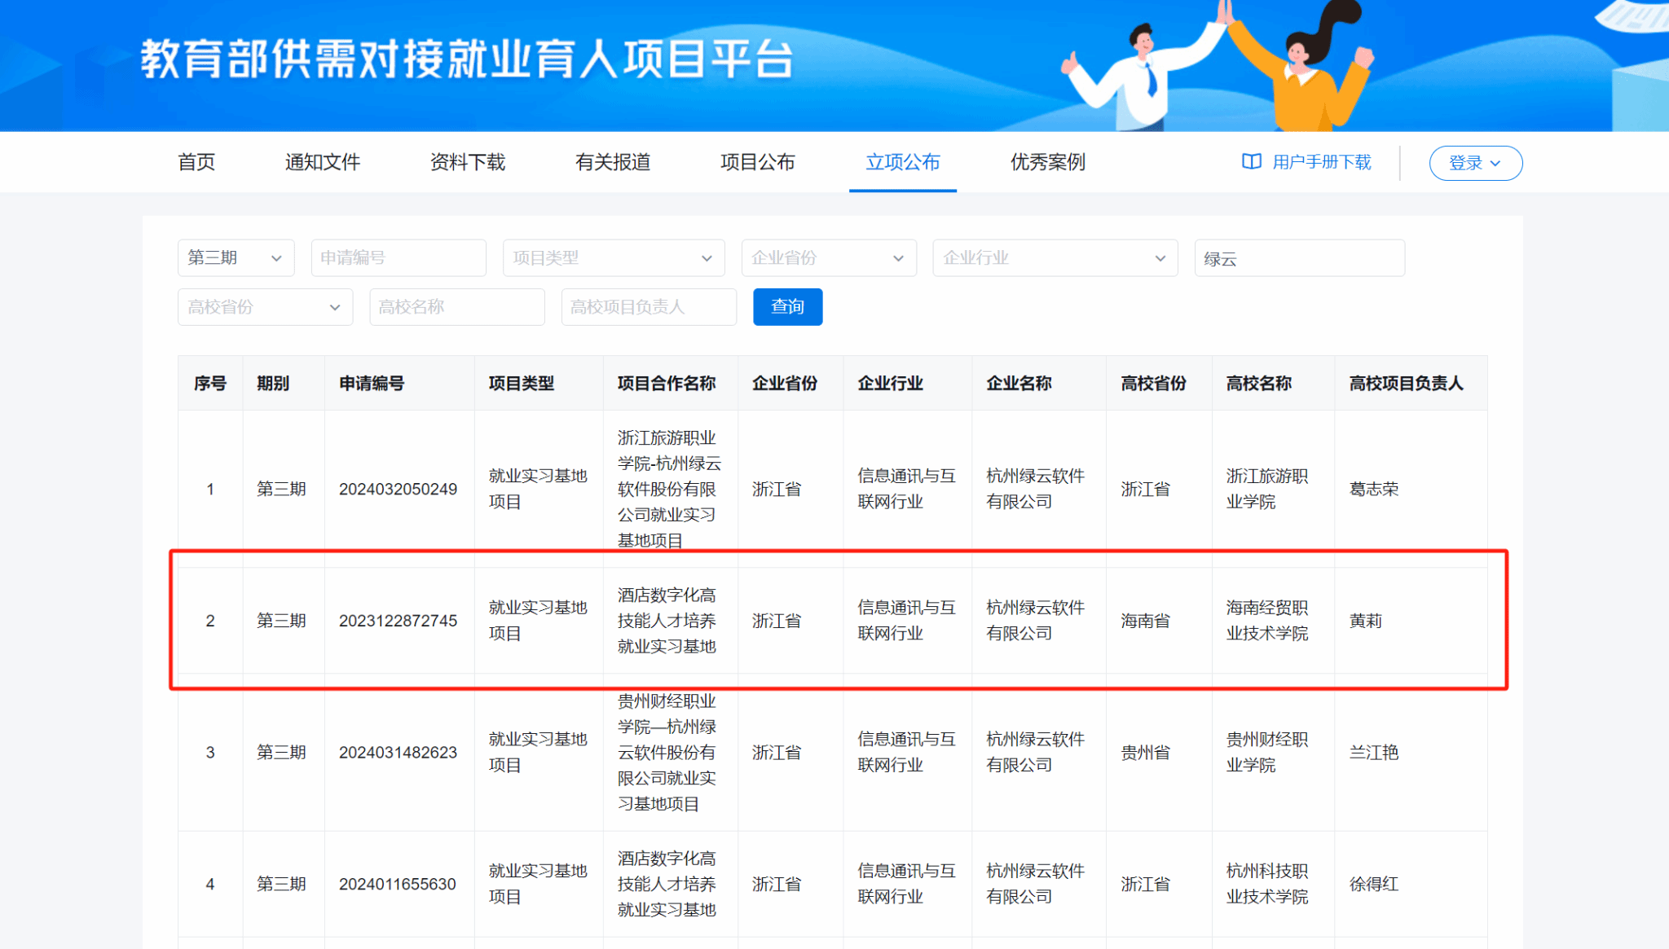The image size is (1669, 949).
Task: Expand the 第三期 period dropdown
Action: [x=235, y=258]
